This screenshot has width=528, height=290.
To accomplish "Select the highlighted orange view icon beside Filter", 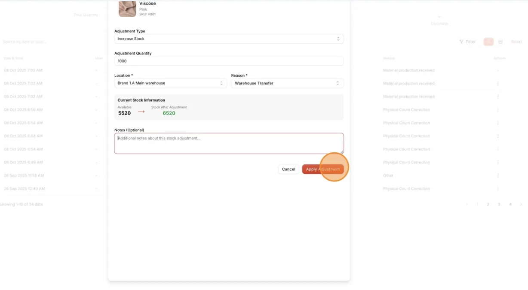I will 488,42.
